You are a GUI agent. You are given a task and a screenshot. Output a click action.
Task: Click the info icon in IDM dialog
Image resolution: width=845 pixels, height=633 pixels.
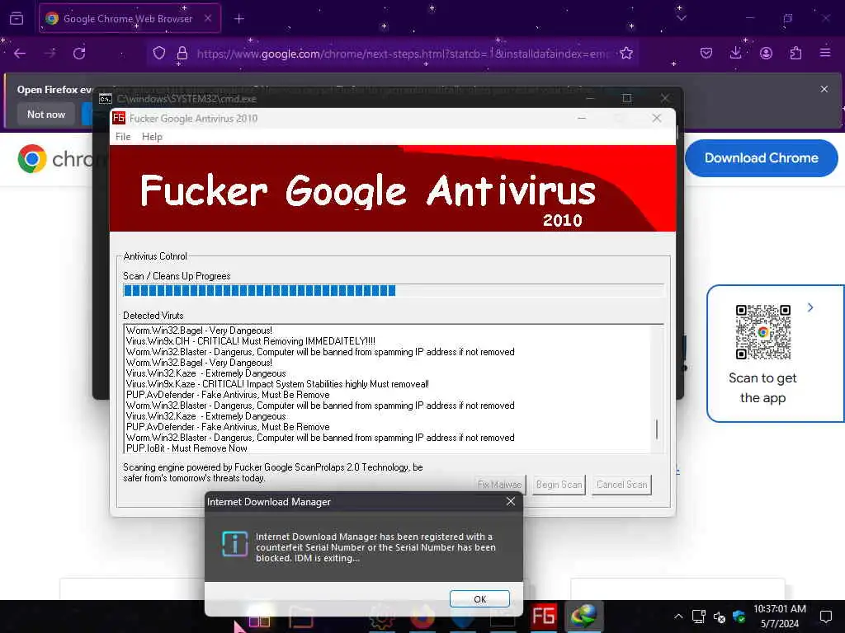click(x=235, y=544)
